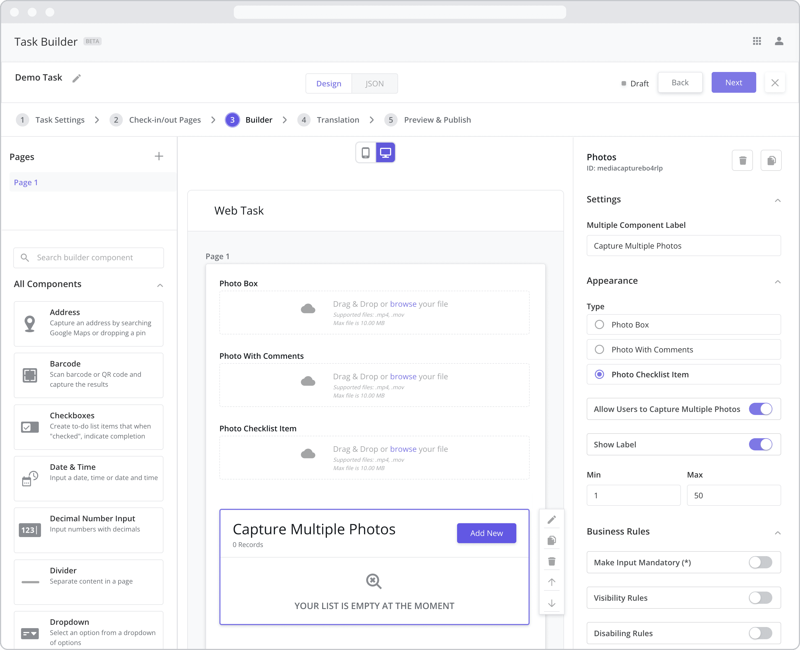Edit the Demo Task name pencil icon
The image size is (800, 650).
[x=76, y=78]
